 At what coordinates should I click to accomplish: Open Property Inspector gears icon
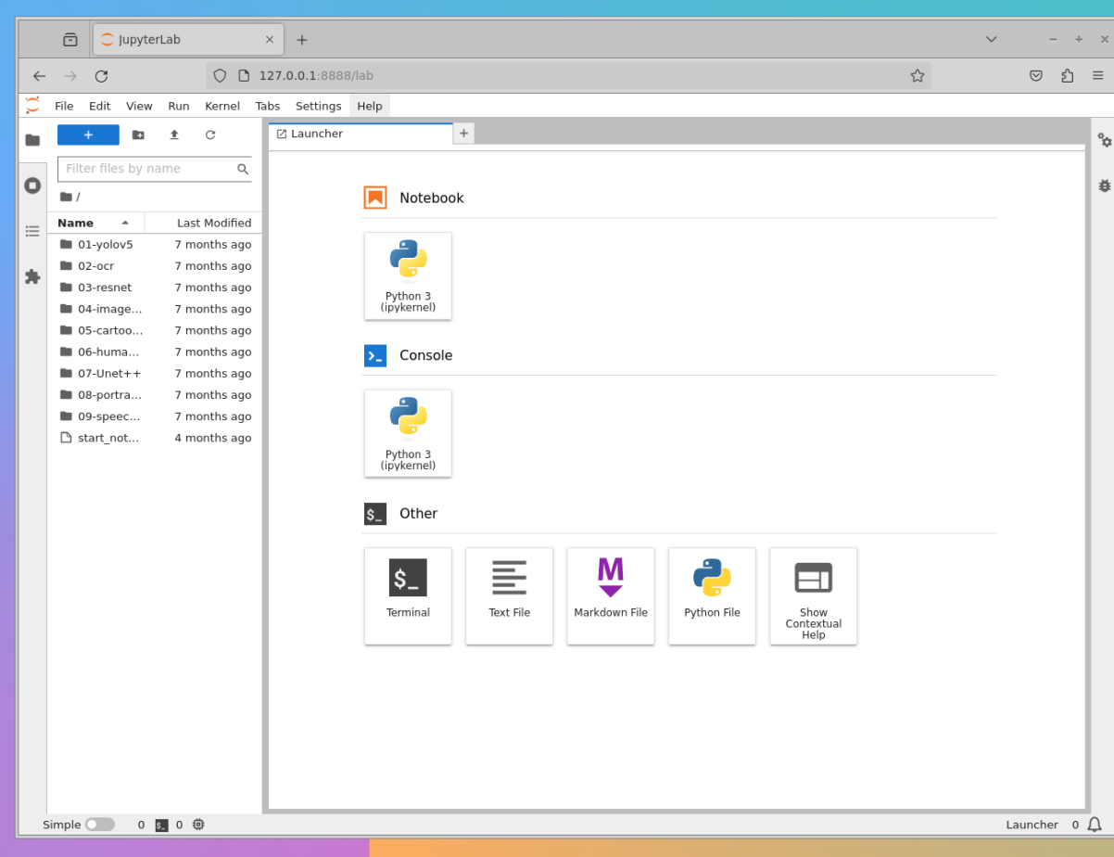(x=1104, y=140)
